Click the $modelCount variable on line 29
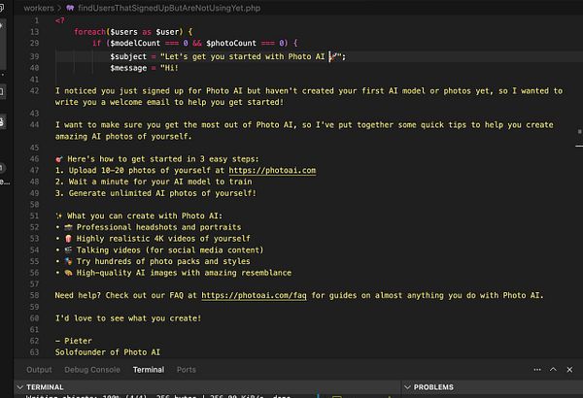The height and width of the screenshot is (398, 583). click(x=135, y=43)
